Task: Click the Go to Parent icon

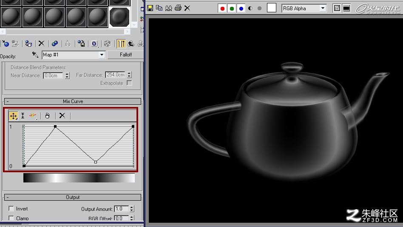Action: click(x=131, y=44)
